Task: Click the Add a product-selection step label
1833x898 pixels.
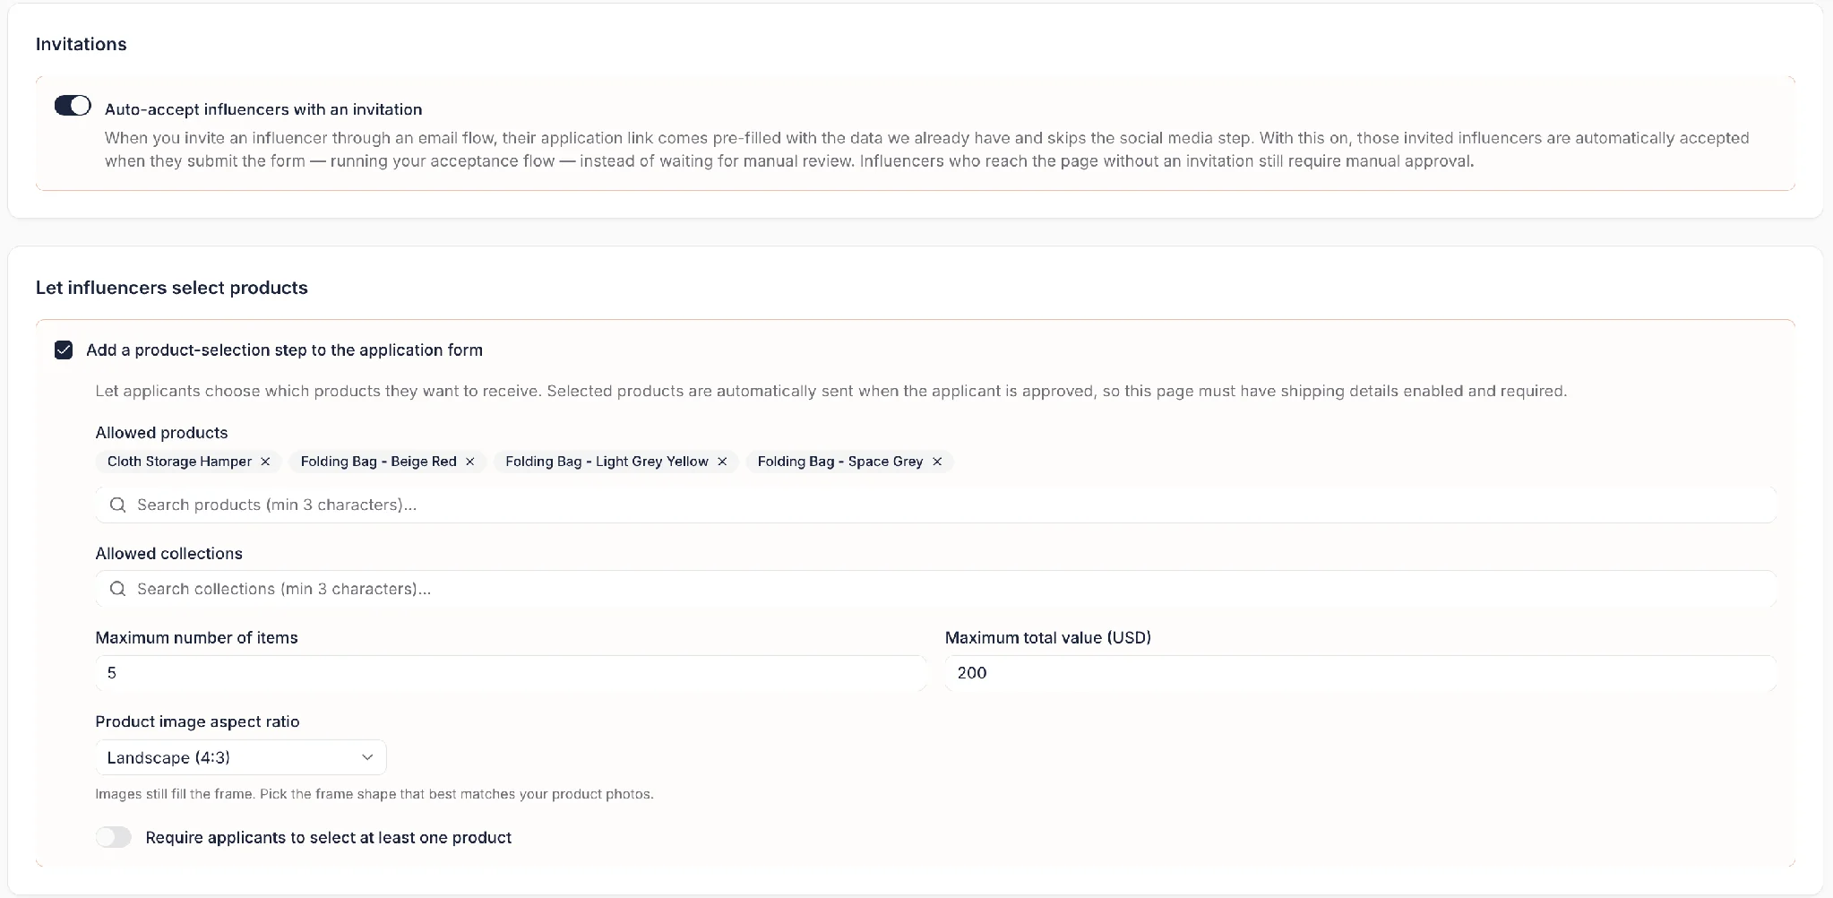Action: click(x=284, y=350)
